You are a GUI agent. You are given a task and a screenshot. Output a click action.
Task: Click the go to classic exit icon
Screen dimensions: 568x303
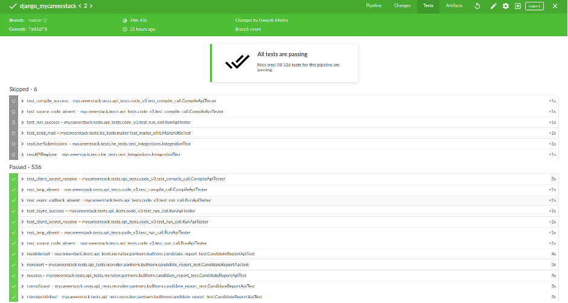[518, 6]
